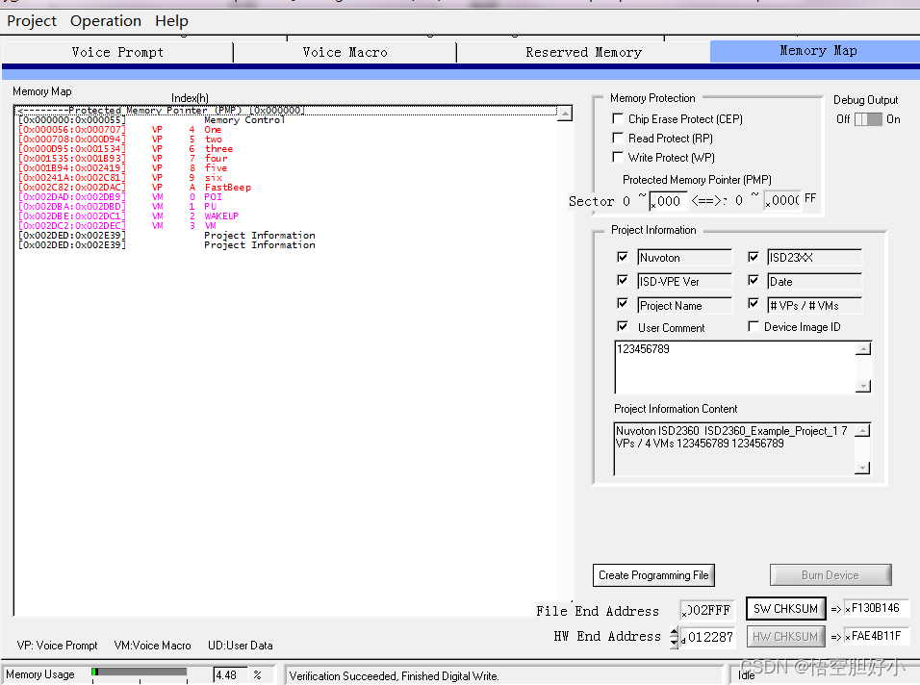This screenshot has width=920, height=685.
Task: Click Project Information Content scroll down arrow
Action: pyautogui.click(x=862, y=468)
